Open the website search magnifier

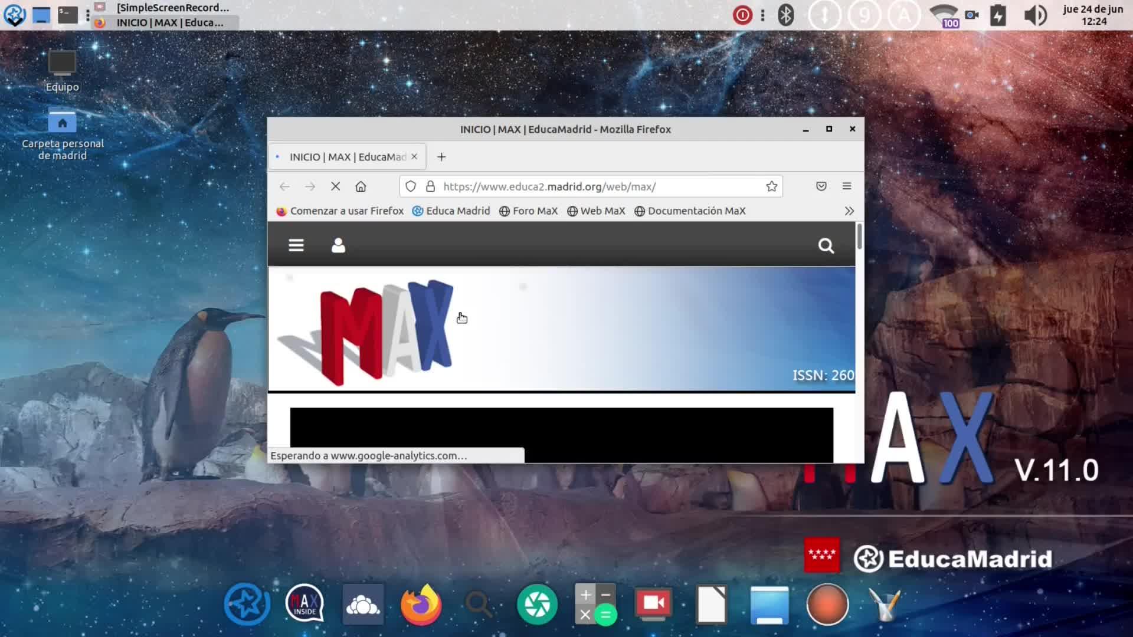point(826,245)
